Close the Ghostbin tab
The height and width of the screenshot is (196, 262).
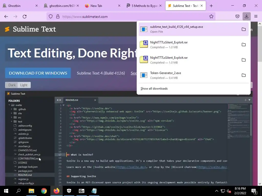tap(37, 6)
